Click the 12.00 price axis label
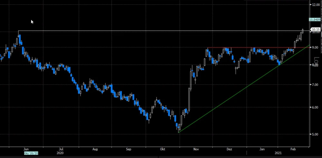The image size is (322, 158). [x=315, y=5]
